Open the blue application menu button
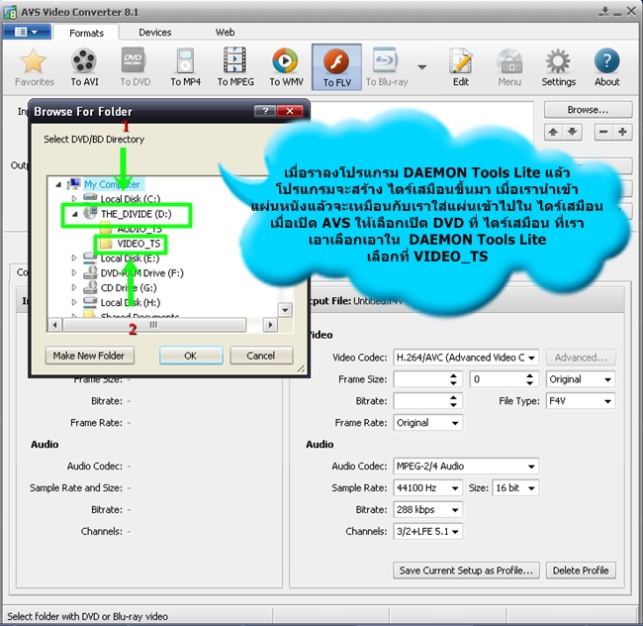643x626 pixels. coord(27,32)
